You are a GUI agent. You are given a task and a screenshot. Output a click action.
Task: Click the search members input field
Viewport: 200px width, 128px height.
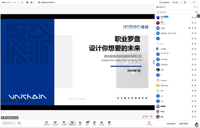175,12
